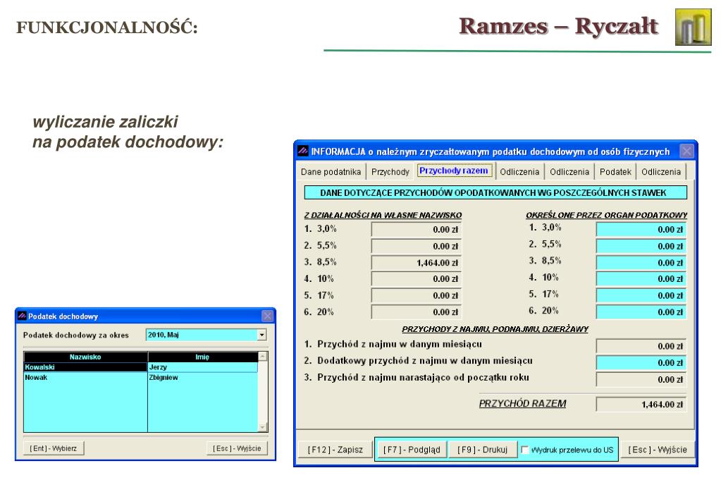Click the 8,5% organ podatkowy cyan field
The width and height of the screenshot is (721, 499).
pyautogui.click(x=641, y=263)
